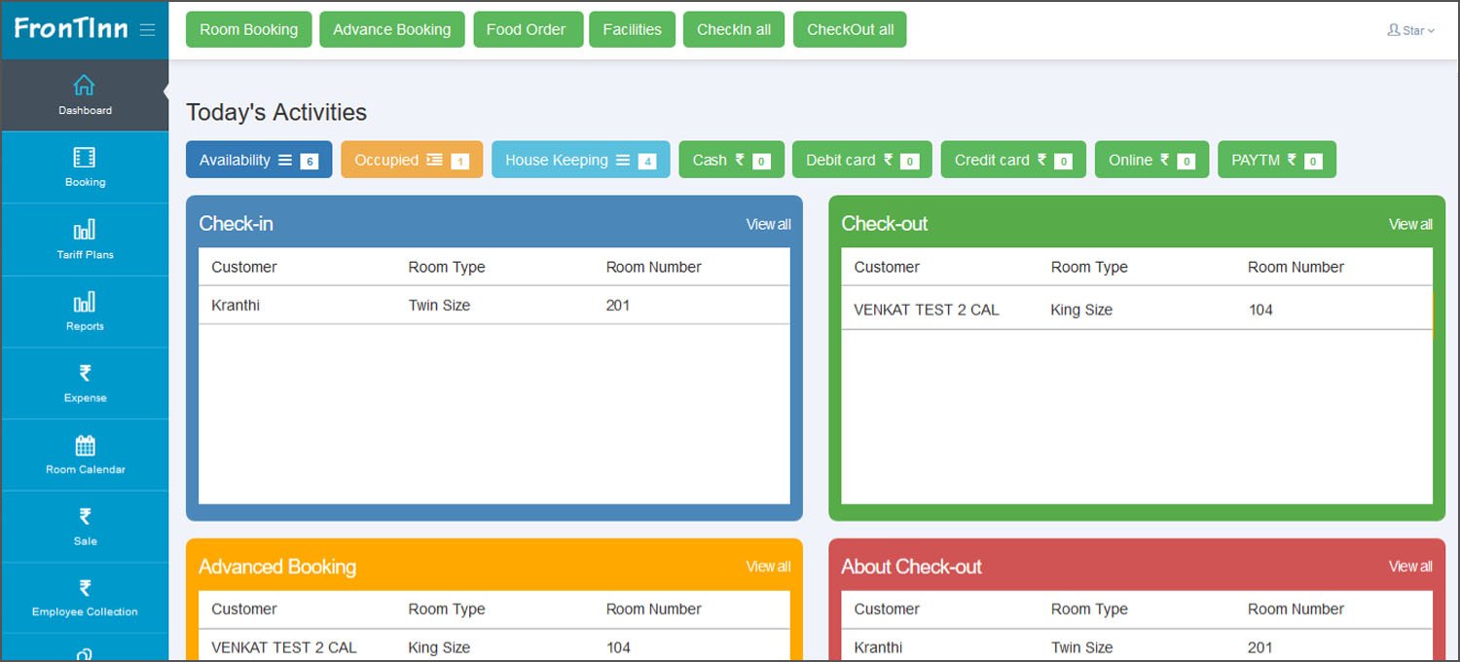1460x662 pixels.
Task: Expand the Star user dropdown
Action: tap(1410, 30)
